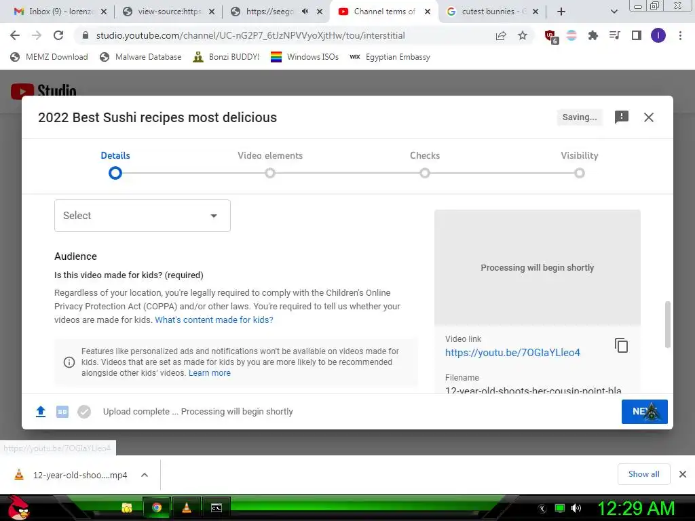This screenshot has height=521, width=695.
Task: Open the Select dropdown
Action: (x=143, y=215)
